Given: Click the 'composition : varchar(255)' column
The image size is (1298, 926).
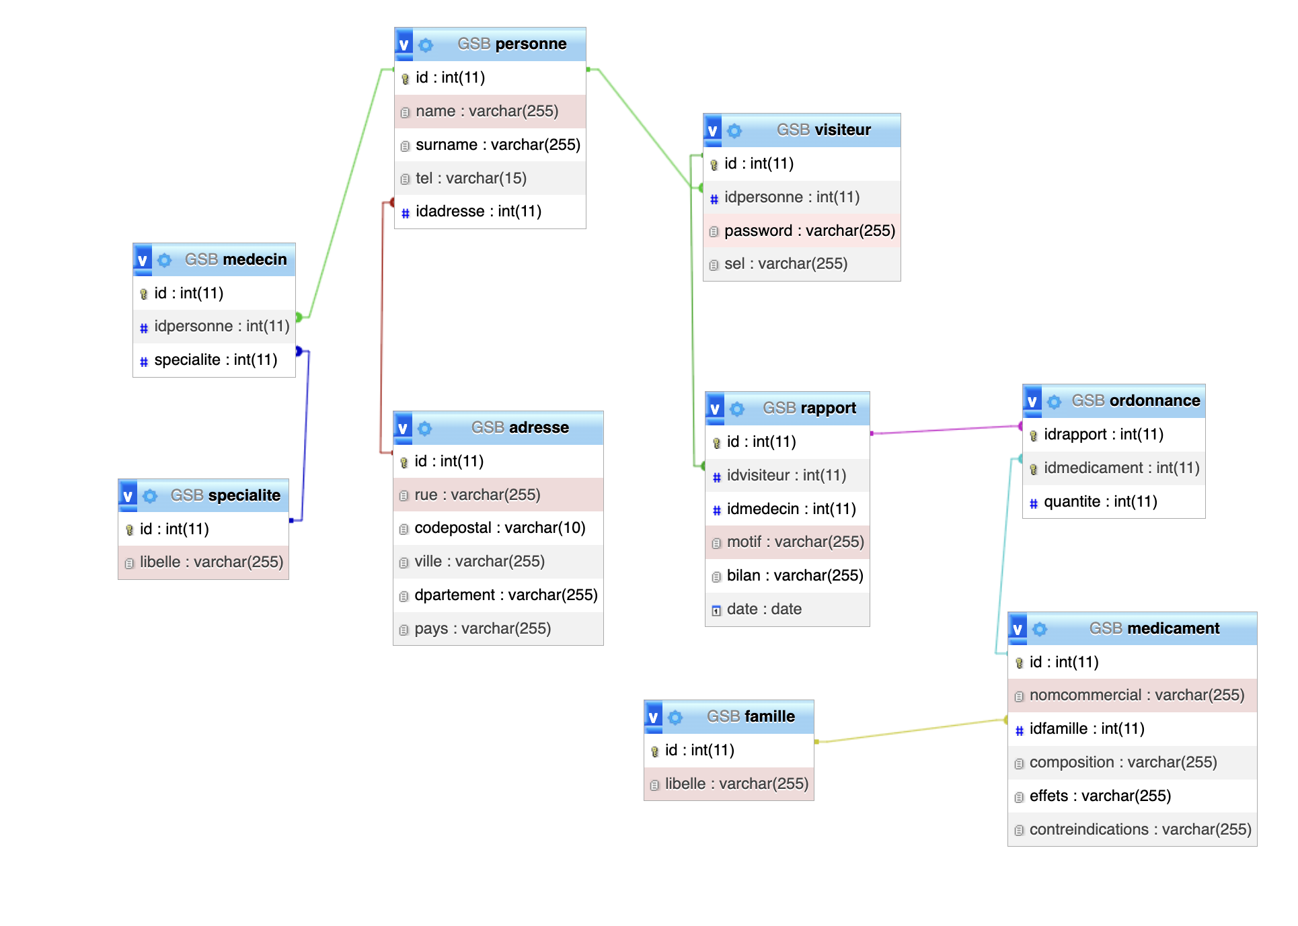Looking at the screenshot, I should [x=1133, y=762].
